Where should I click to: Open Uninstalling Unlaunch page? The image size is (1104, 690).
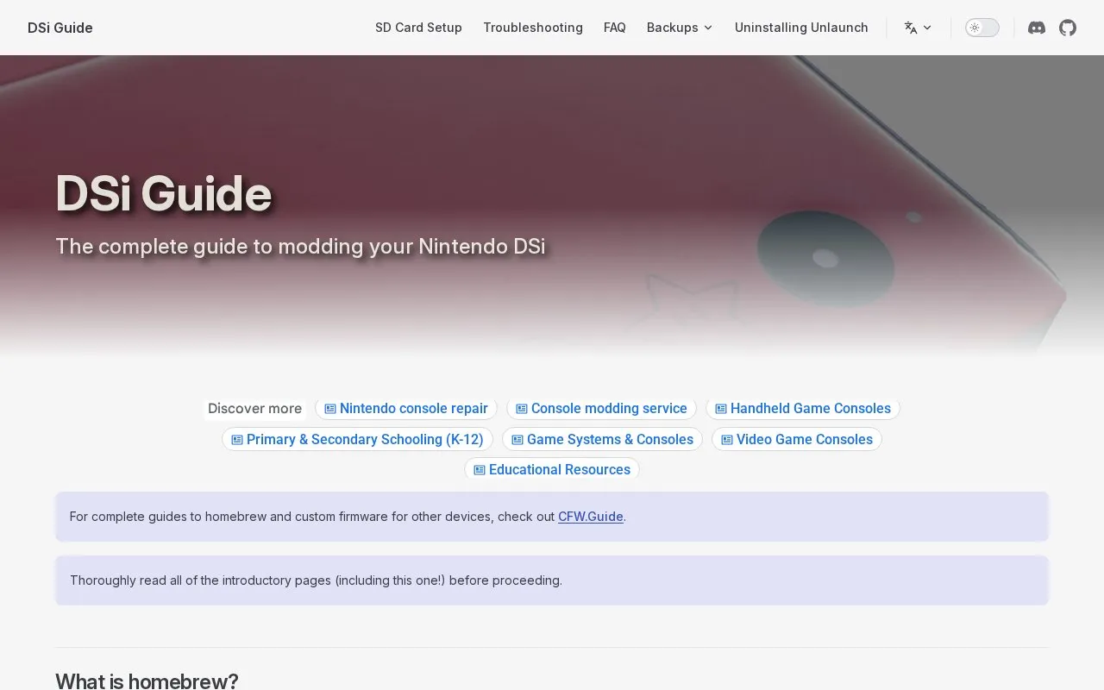[x=801, y=28]
